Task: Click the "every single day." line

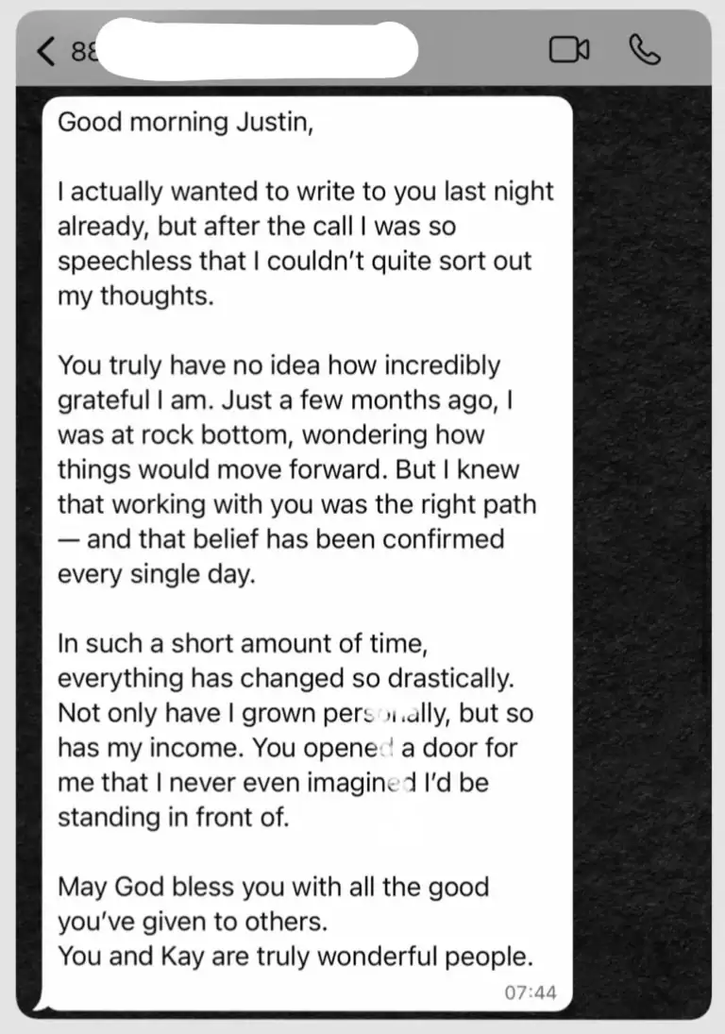Action: [x=157, y=575]
